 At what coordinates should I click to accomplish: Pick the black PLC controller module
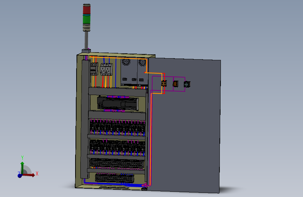click(118, 103)
